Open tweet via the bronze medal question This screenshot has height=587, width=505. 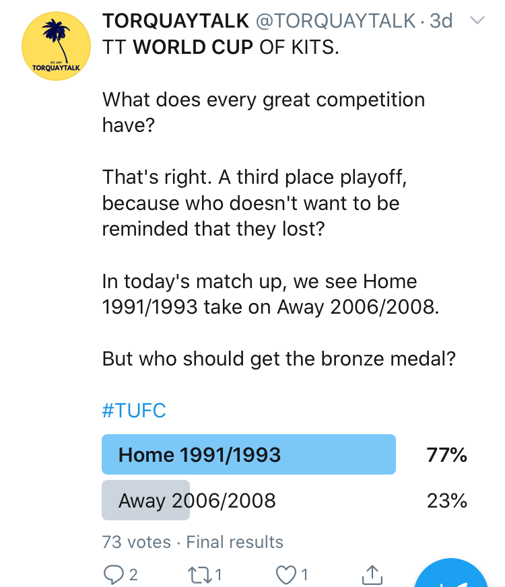tap(279, 359)
